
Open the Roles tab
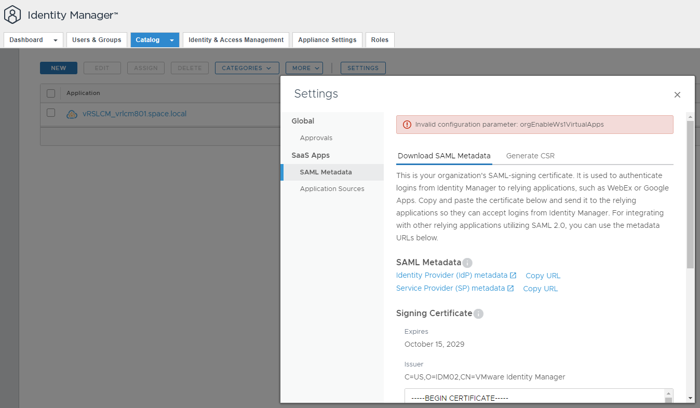coord(380,40)
